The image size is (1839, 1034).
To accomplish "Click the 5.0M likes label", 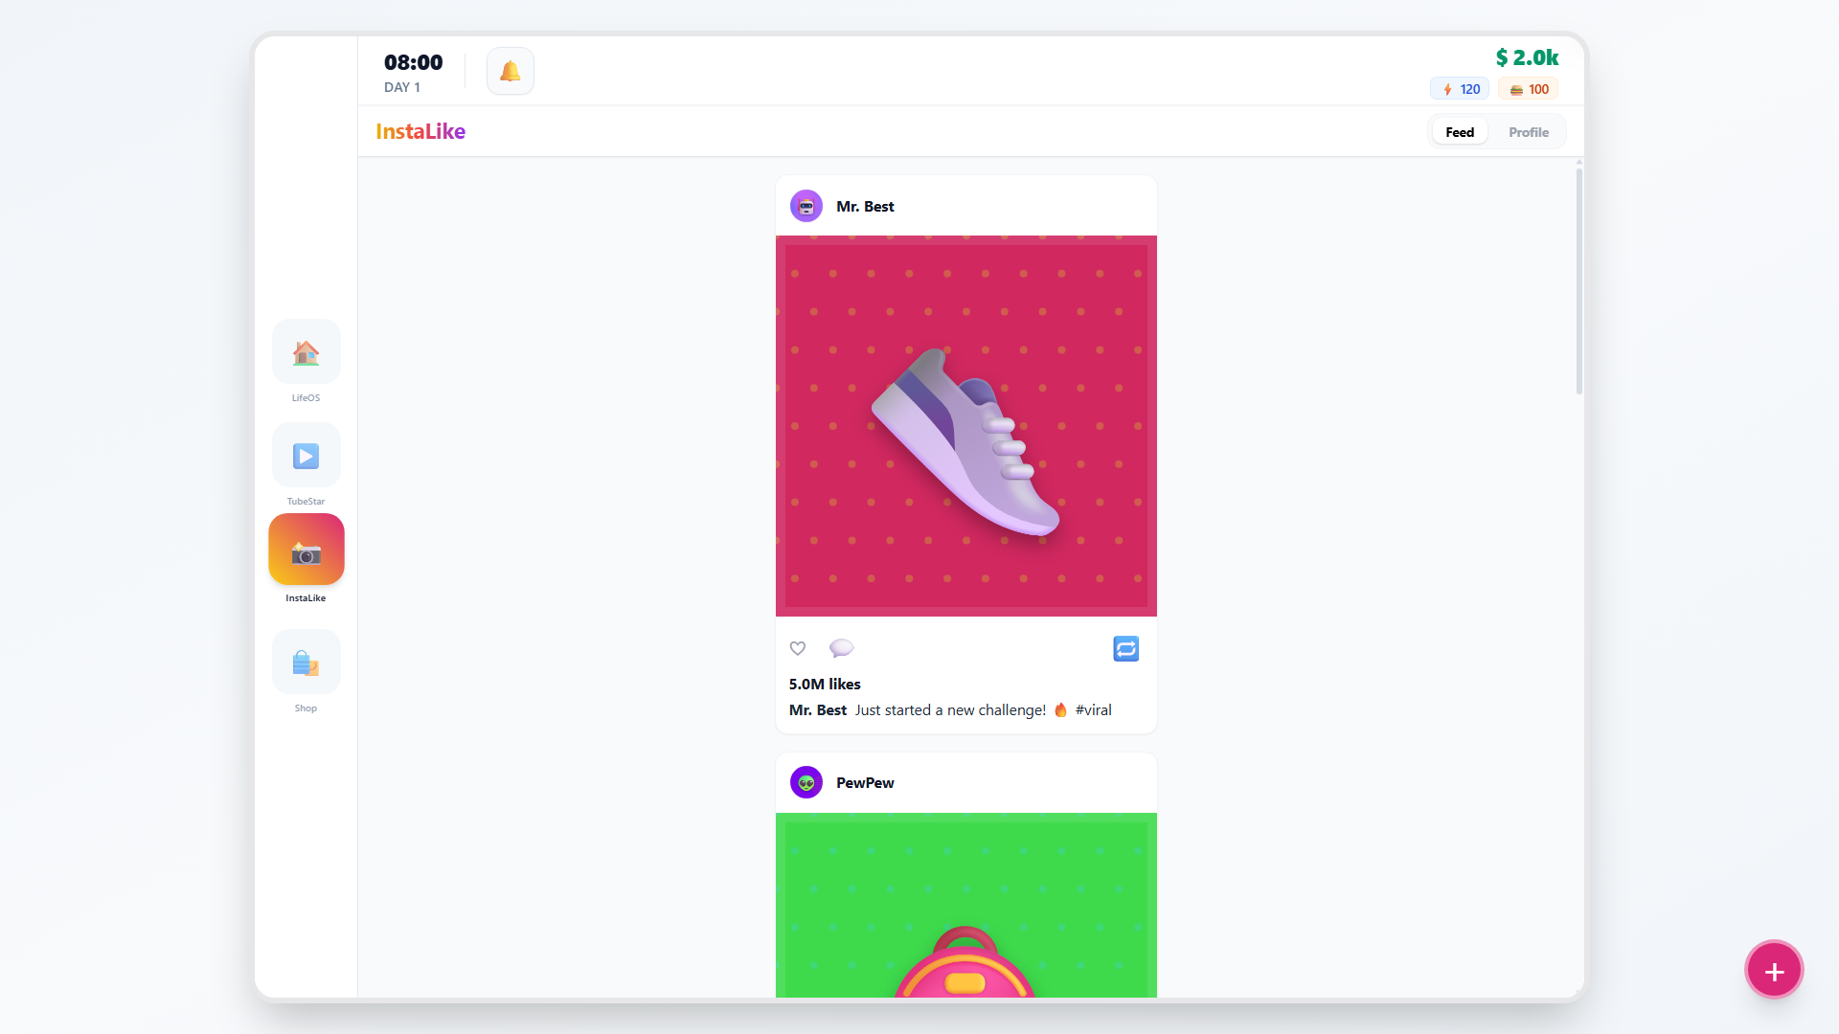I will coord(824,684).
